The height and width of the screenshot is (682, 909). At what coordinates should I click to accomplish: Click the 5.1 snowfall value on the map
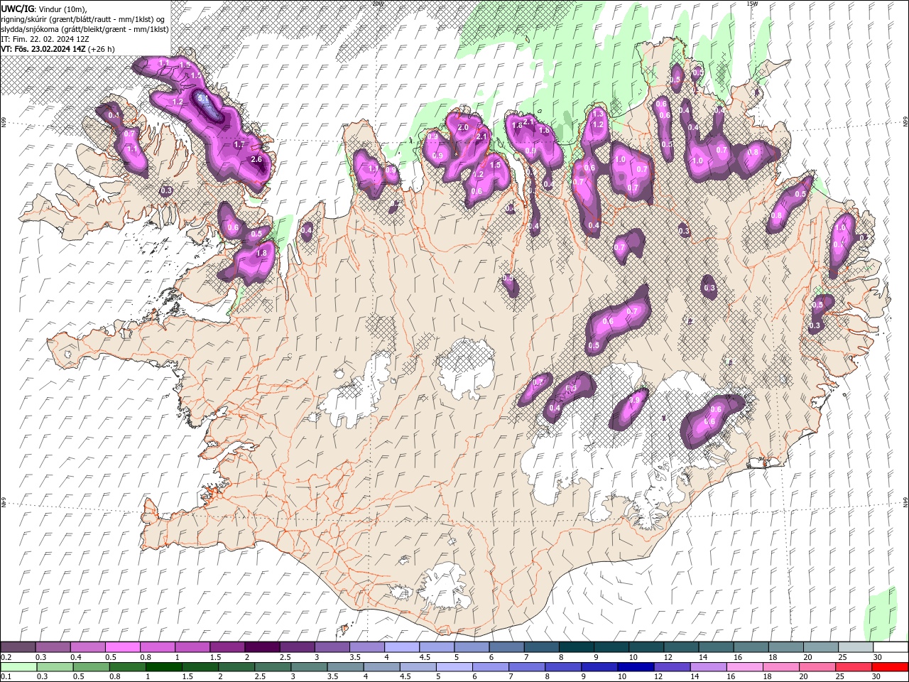coord(202,98)
